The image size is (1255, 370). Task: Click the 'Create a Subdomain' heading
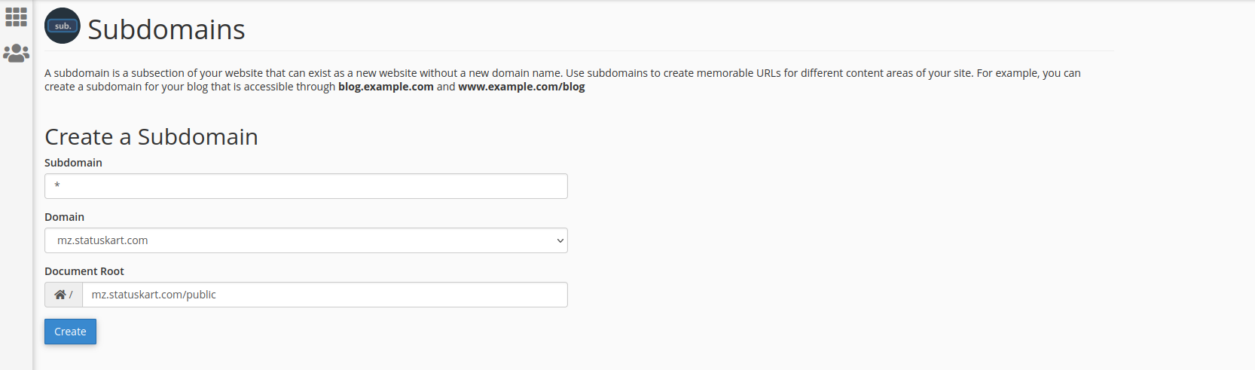(x=151, y=136)
